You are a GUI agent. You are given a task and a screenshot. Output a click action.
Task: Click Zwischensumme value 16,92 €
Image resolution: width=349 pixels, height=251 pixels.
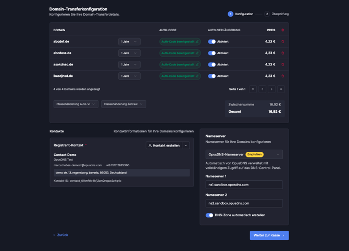pos(275,104)
